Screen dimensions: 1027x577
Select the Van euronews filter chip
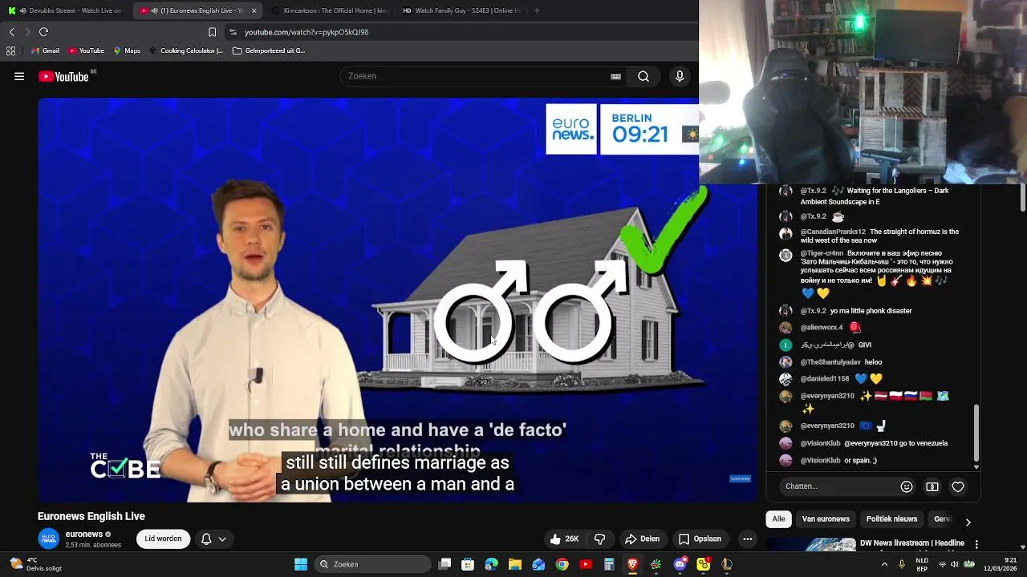pyautogui.click(x=826, y=519)
